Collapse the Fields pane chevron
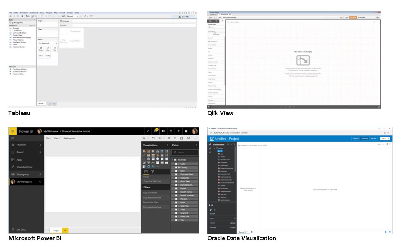Image resolution: width=401 pixels, height=249 pixels. point(196,145)
